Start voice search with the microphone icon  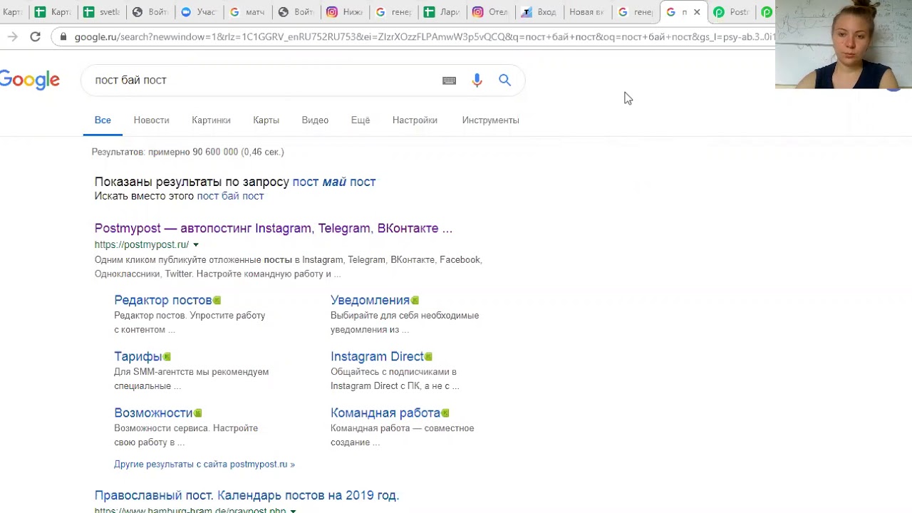477,81
